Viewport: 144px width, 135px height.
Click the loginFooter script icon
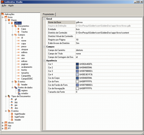12,117
